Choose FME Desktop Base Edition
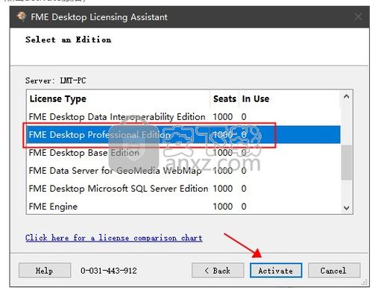372x290 pixels. [183, 153]
